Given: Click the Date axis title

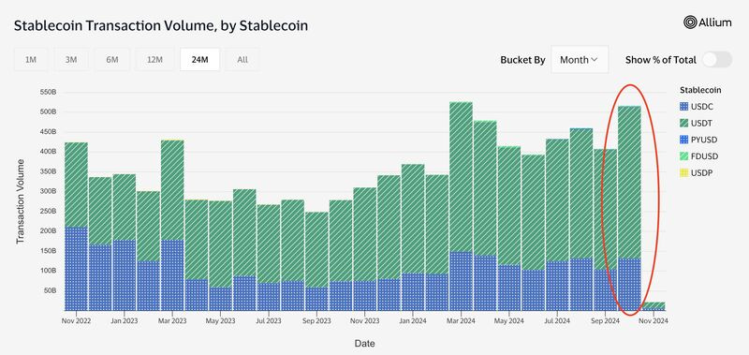Looking at the screenshot, I should [365, 343].
